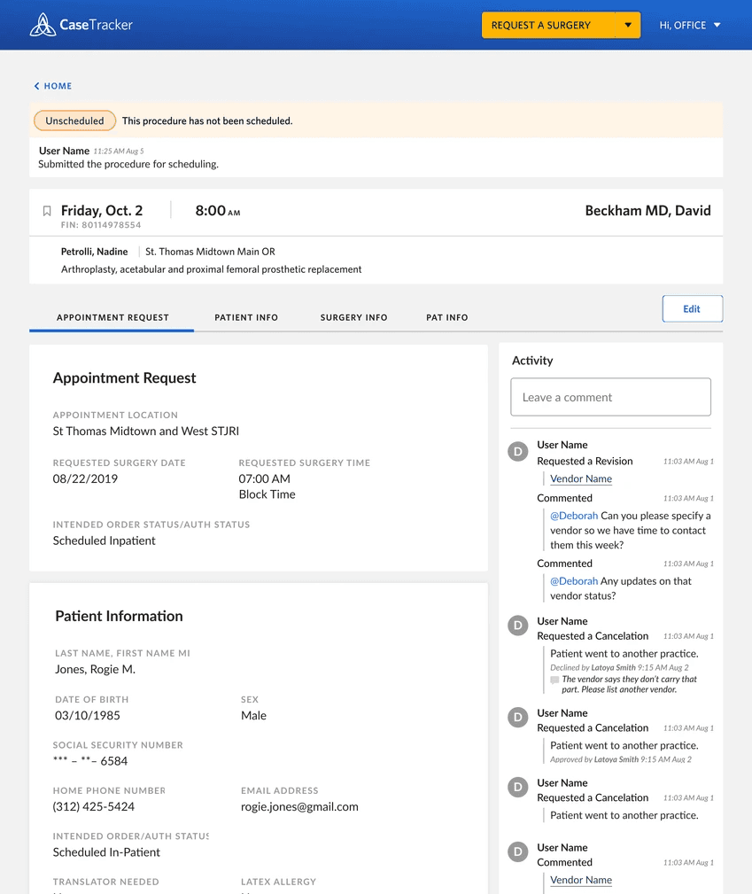
Task: Click the Unscheduled status badge
Action: pyautogui.click(x=74, y=120)
